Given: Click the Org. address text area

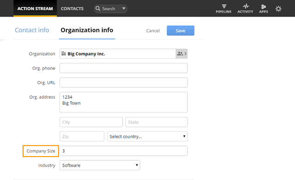Looking at the screenshot, I should pos(124,102).
